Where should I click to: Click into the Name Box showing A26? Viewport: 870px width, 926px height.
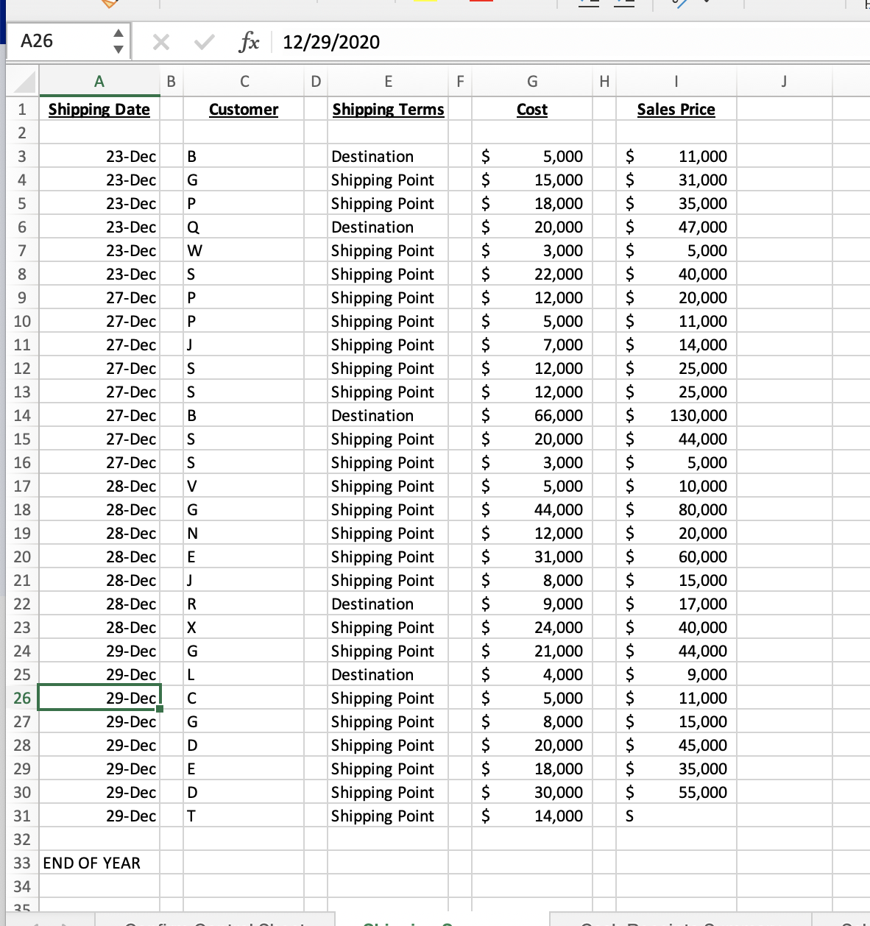coord(58,41)
